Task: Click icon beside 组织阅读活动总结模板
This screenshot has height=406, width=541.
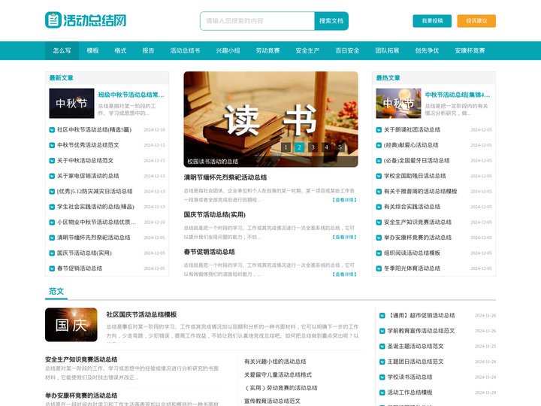Action: pyautogui.click(x=379, y=253)
